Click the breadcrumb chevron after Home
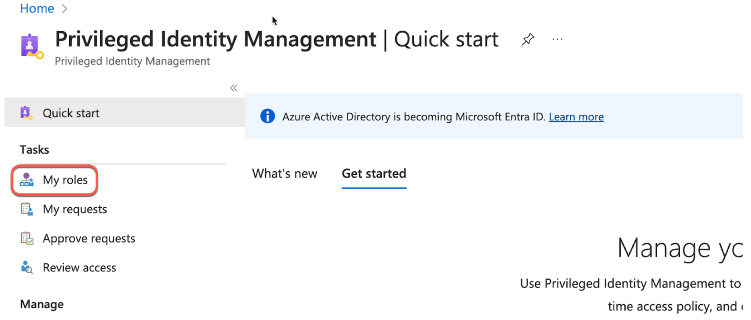This screenshot has width=751, height=320. point(64,9)
